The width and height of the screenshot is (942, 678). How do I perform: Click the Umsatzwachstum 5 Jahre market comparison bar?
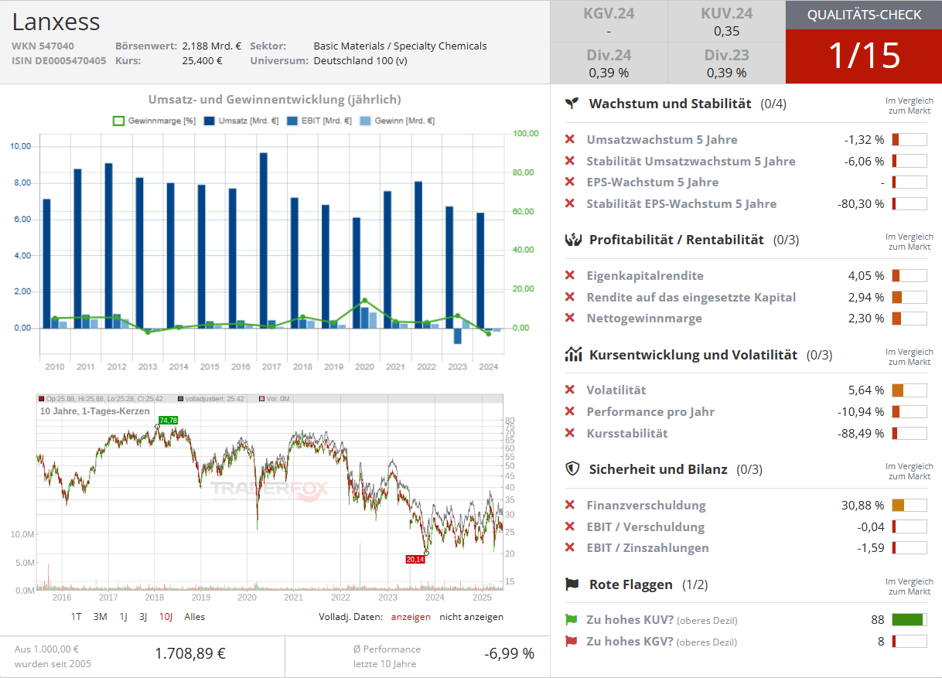point(910,140)
